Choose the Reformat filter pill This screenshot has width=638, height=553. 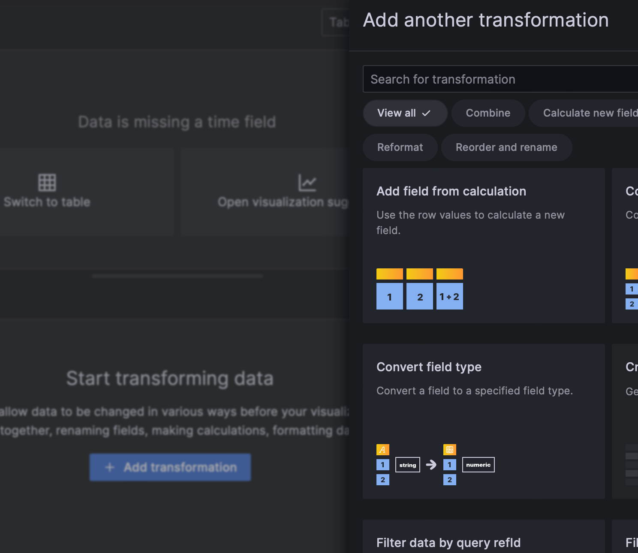coord(400,147)
